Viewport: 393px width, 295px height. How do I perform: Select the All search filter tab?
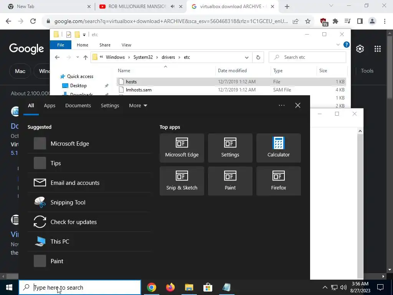[31, 105]
